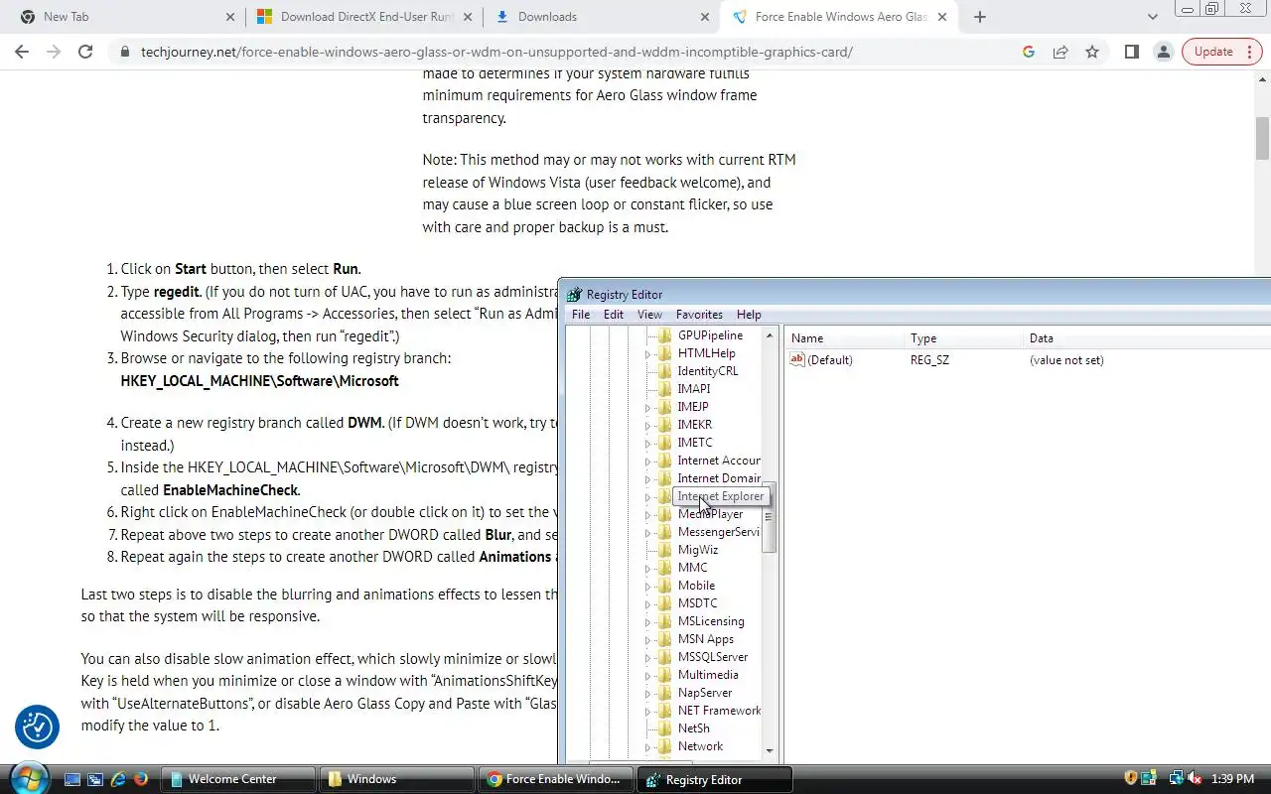1271x794 pixels.
Task: Click the Type column header
Action: pos(962,338)
